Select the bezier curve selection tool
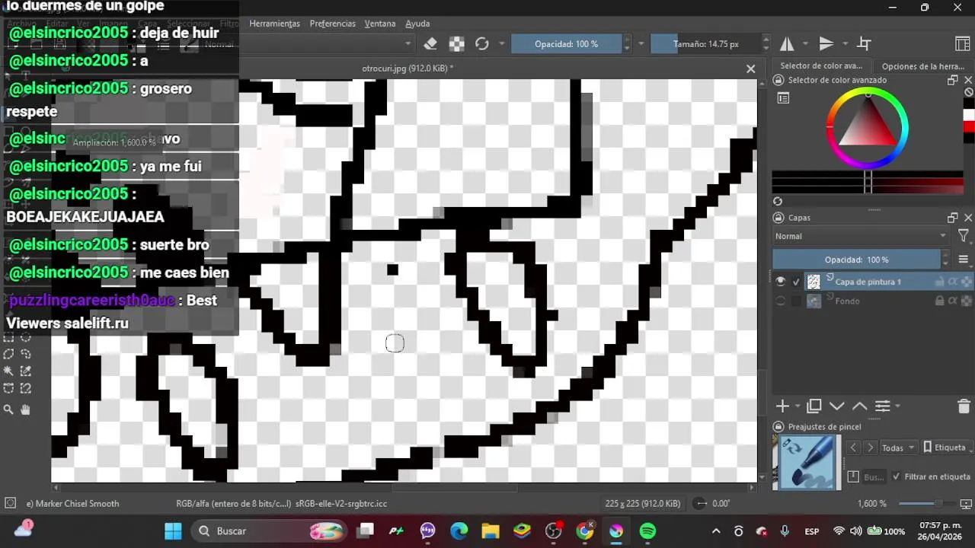Viewport: 975px width, 548px height. tap(8, 389)
